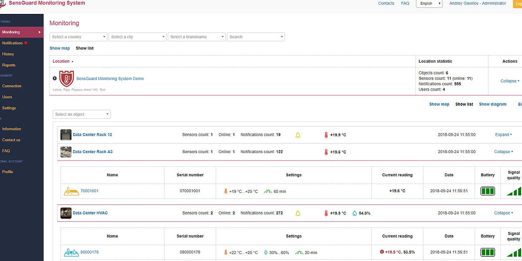Click sensor 80000178 humidity device icon

tap(71, 252)
